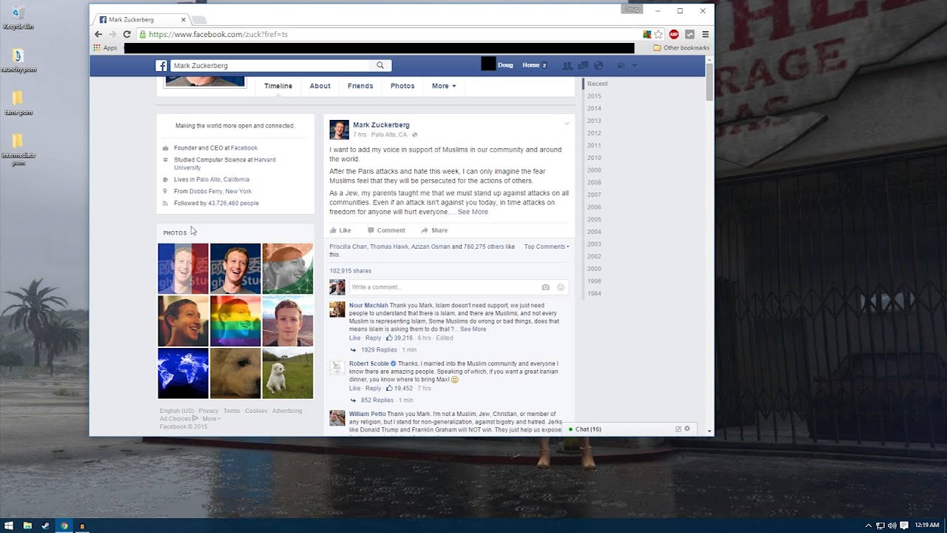Click the gray checkmark extension icon

click(690, 34)
